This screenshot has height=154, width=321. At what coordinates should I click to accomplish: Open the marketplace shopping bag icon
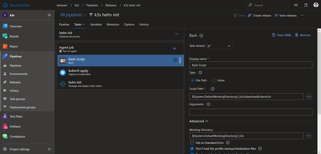click(306, 5)
